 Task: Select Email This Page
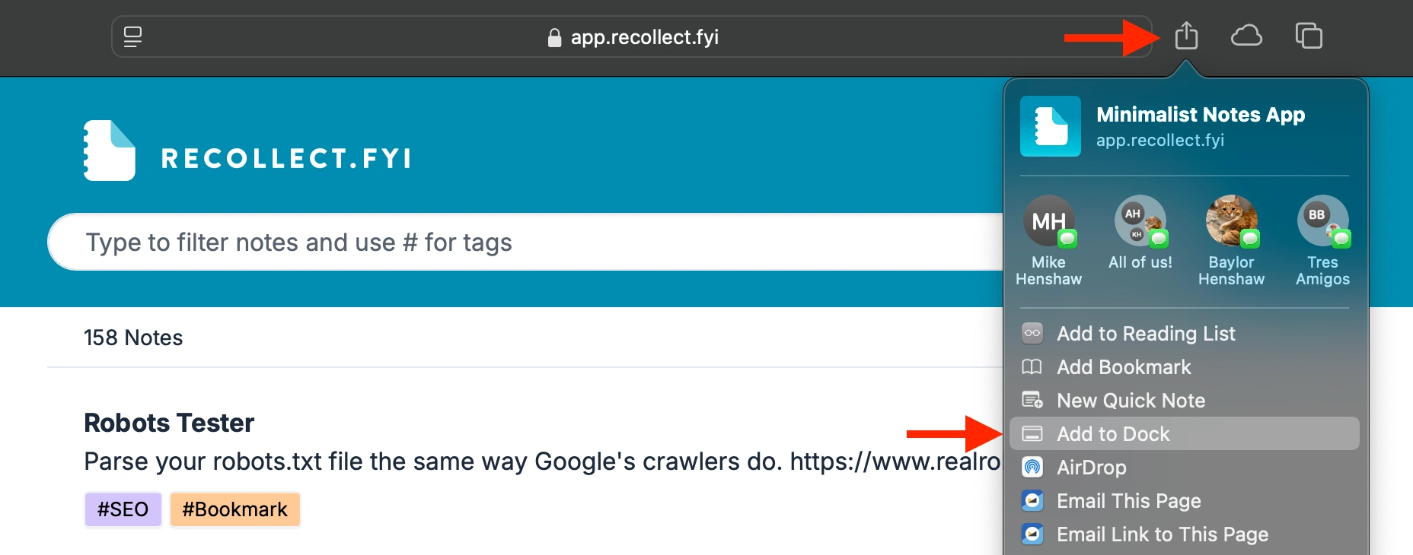[1128, 500]
